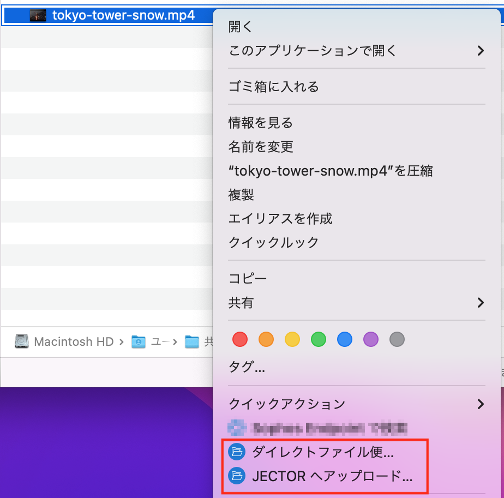The image size is (504, 498).
Task: Click the Sophos Endpoint icon in the menu
Action: coord(236,428)
